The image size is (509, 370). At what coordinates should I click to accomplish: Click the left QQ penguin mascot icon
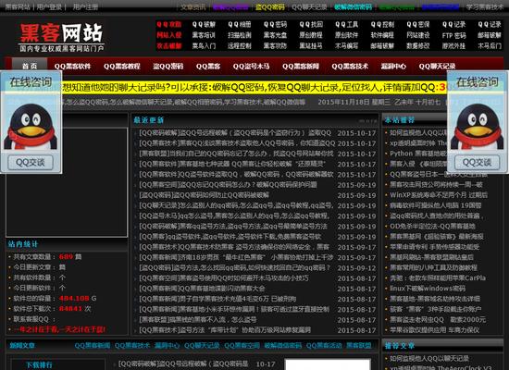[31, 127]
